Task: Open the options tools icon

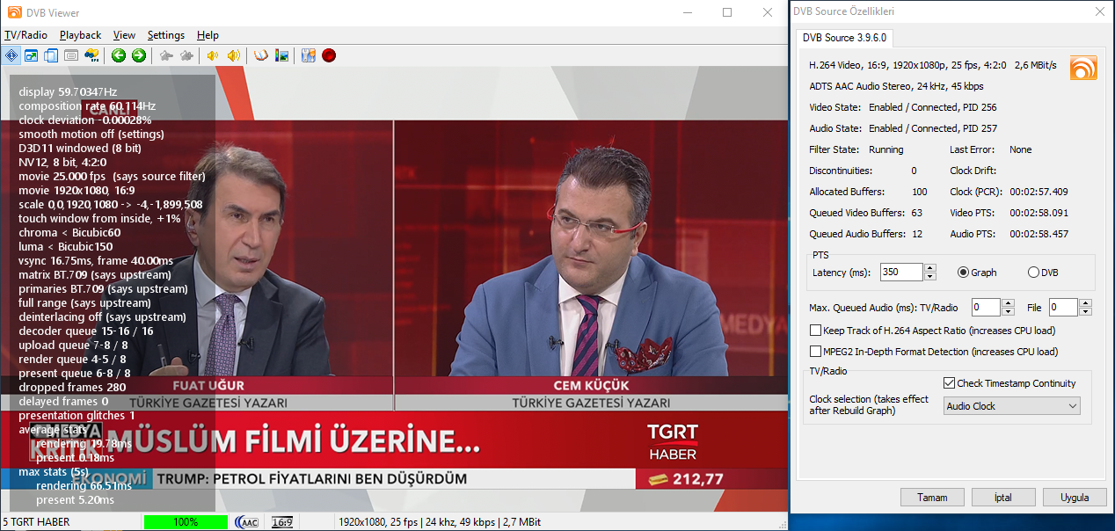Action: 309,55
